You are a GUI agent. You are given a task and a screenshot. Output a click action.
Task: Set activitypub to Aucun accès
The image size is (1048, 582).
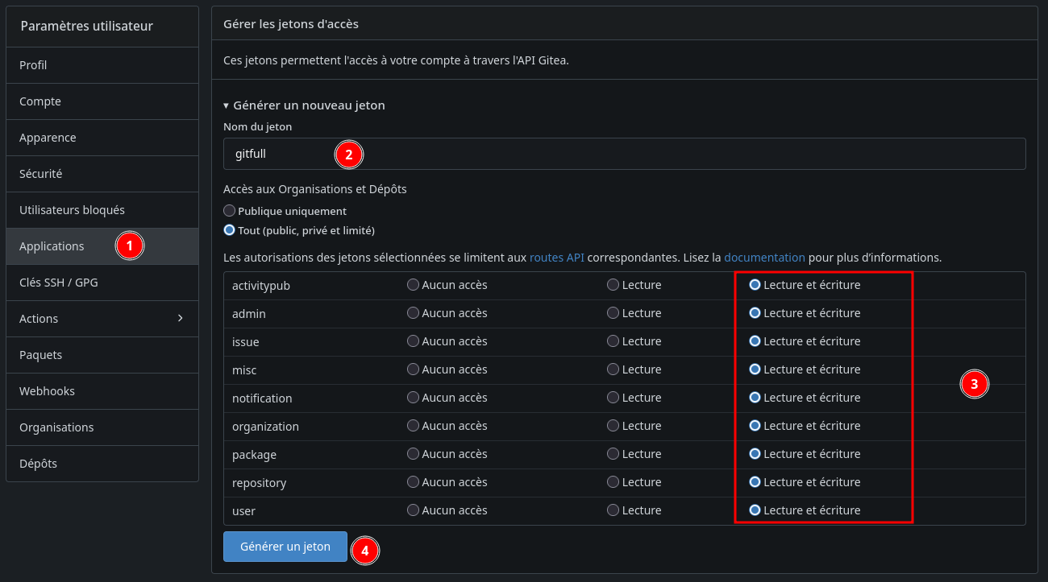(414, 285)
